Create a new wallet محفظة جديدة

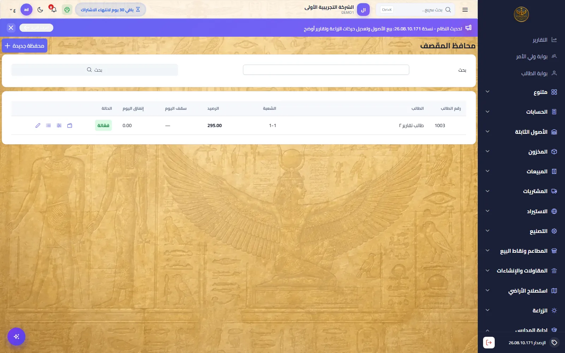[24, 46]
